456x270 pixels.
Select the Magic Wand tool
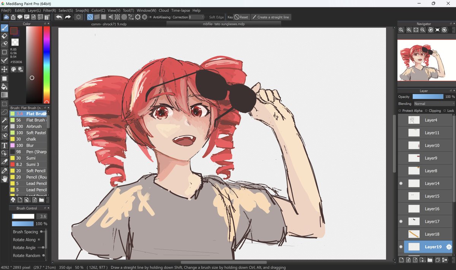pyautogui.click(x=5, y=120)
